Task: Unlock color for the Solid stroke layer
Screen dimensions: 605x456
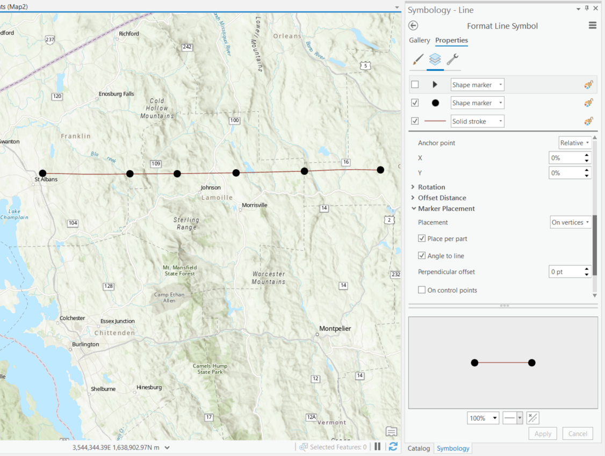Action: (x=588, y=121)
